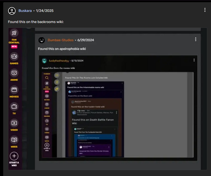Screen dimensions: 211x176
Task: Open the 1/24/2025 post permalink
Action: pyautogui.click(x=45, y=11)
